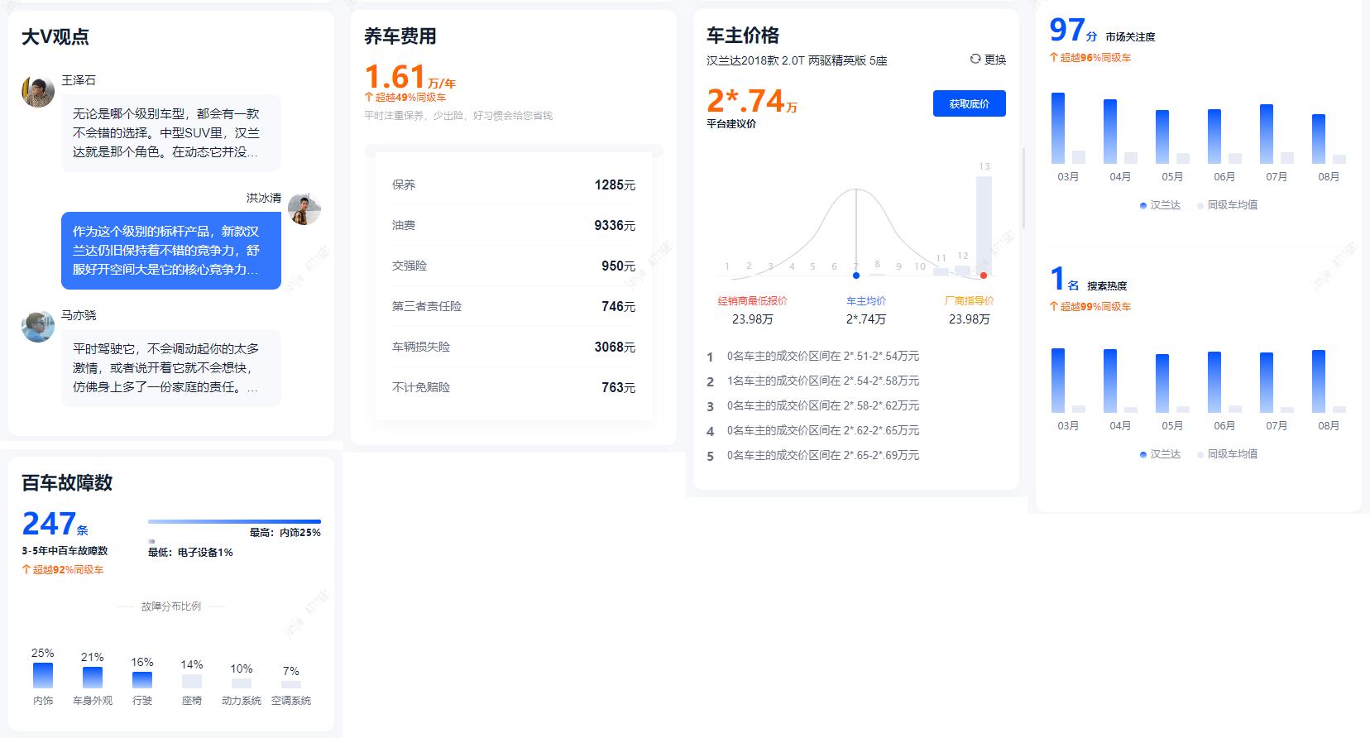Click the 1名 search ranking

1064,280
